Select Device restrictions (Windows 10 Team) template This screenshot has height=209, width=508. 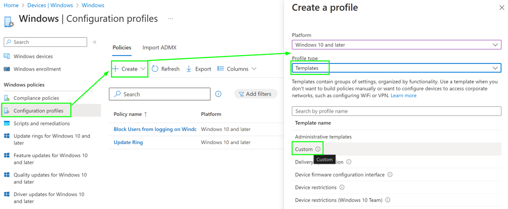pyautogui.click(x=339, y=200)
